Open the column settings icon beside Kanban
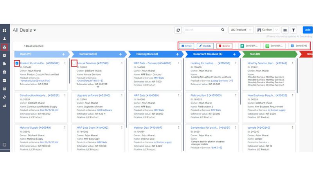313x176 pixels. coord(285,30)
